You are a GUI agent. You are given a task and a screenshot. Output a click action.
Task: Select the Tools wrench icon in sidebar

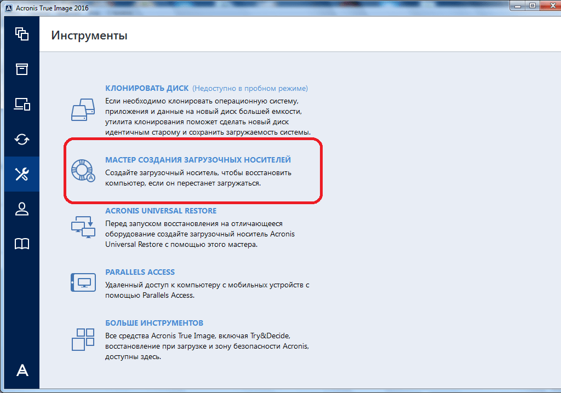[x=21, y=174]
